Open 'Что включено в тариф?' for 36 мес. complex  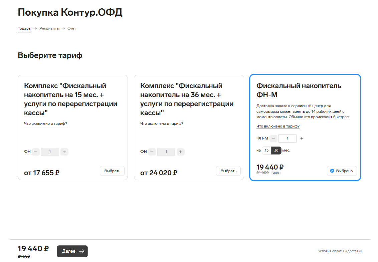162,123
